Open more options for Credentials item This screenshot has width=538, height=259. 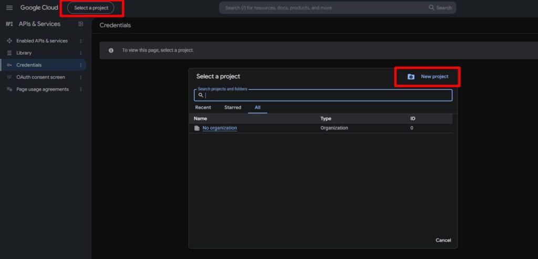tap(80, 65)
